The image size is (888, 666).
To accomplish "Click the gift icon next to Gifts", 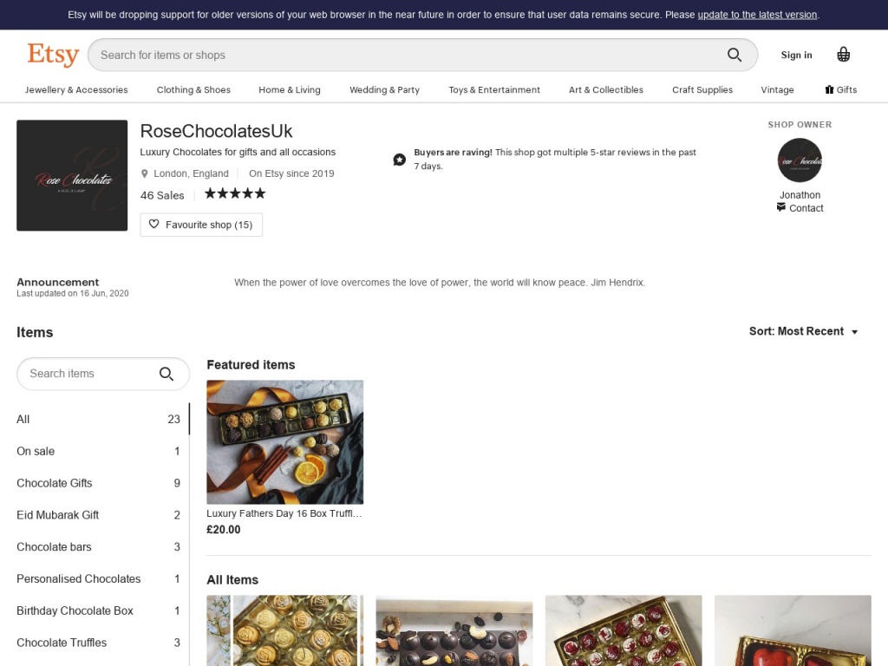I will point(829,89).
